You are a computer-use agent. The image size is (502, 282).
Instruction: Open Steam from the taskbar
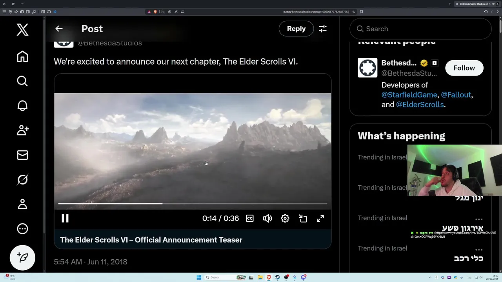(x=277, y=277)
